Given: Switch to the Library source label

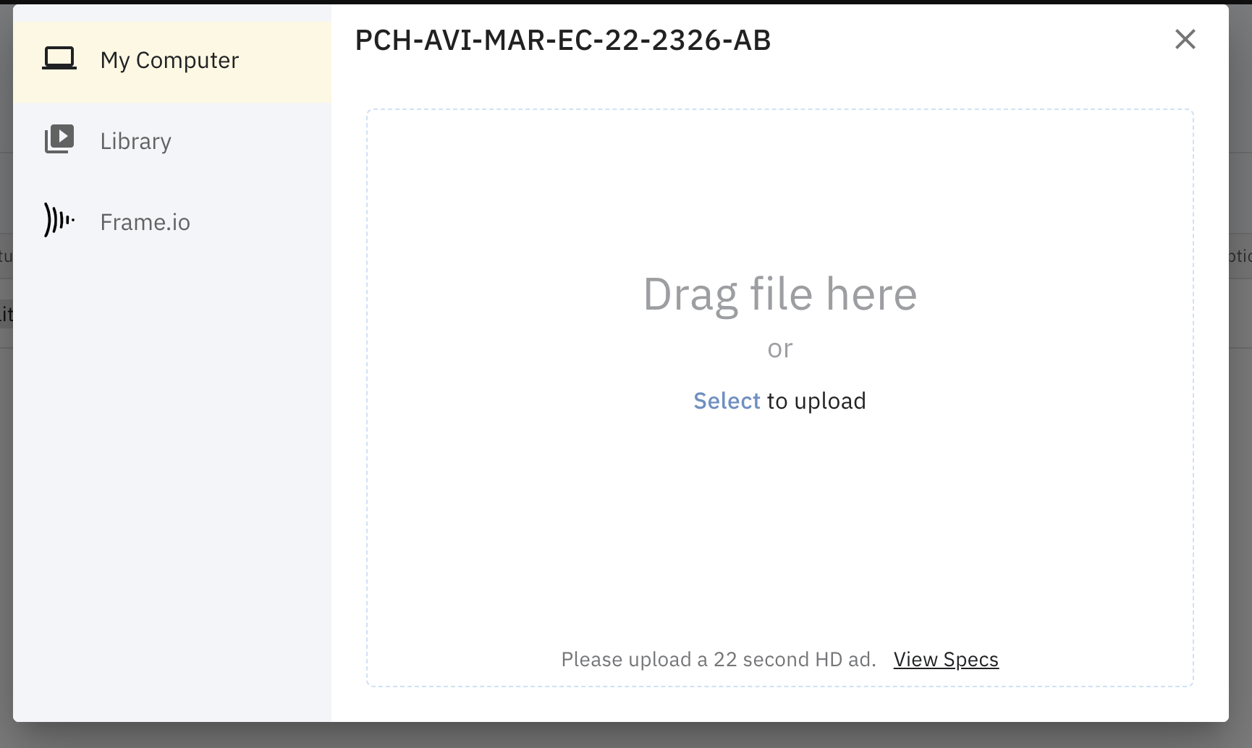Looking at the screenshot, I should (x=136, y=141).
